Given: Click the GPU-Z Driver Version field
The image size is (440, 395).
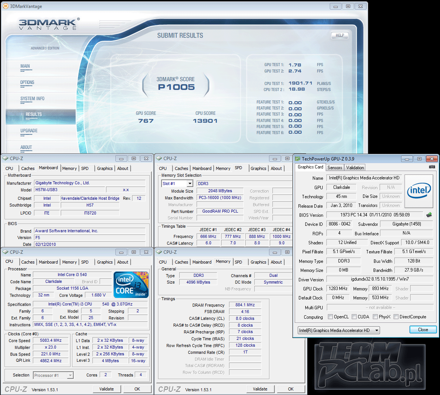Looking at the screenshot, I should (x=380, y=279).
